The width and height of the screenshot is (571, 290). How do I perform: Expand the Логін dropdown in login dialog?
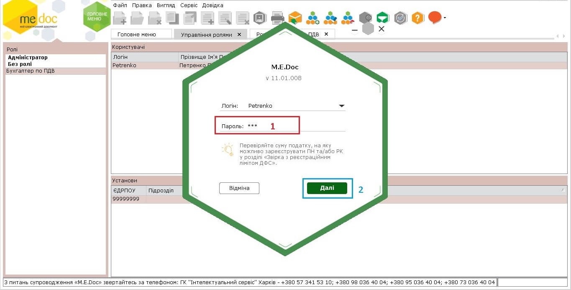(341, 106)
